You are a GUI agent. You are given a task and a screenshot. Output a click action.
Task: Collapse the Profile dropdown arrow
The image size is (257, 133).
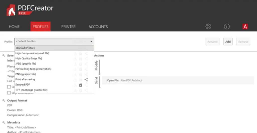coord(91,42)
